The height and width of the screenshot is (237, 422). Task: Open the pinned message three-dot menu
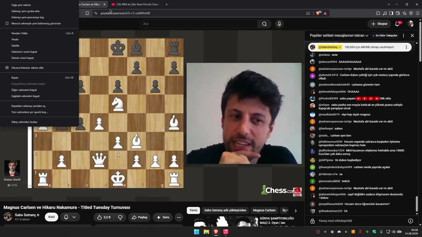[406, 47]
